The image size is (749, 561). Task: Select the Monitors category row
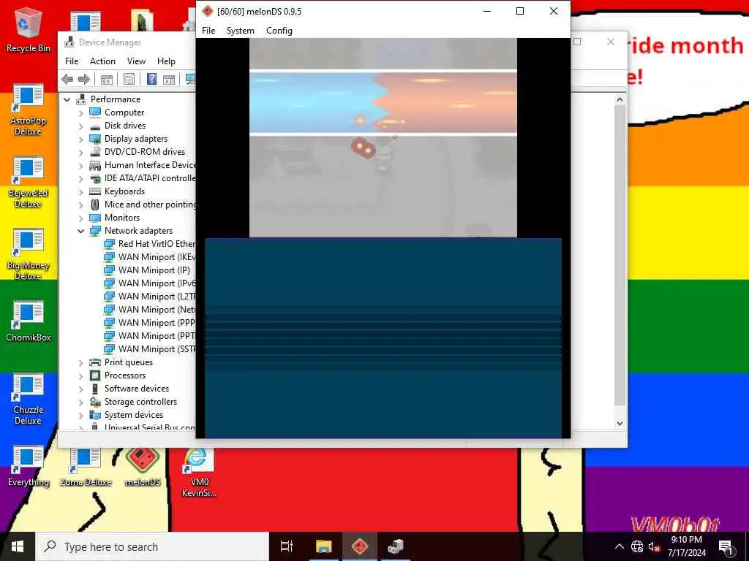[115, 218]
